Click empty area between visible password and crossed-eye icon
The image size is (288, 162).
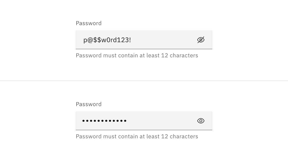pos(164,40)
